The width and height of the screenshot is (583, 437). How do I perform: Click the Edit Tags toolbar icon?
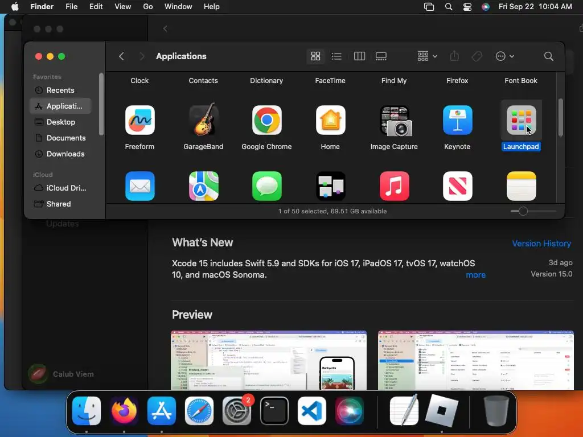[477, 56]
